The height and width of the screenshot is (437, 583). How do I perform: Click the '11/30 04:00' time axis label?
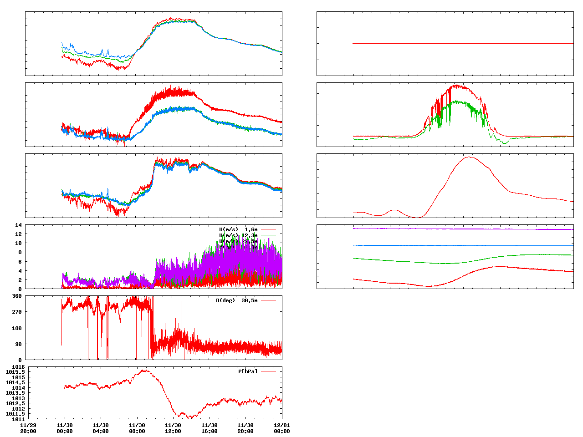coord(101,428)
